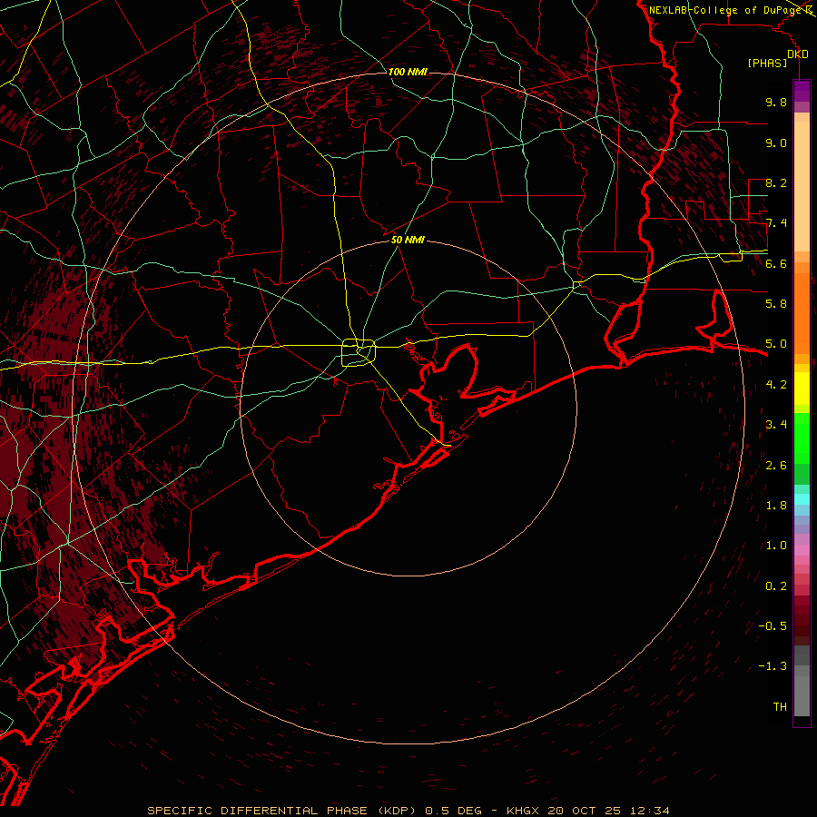The height and width of the screenshot is (817, 817).
Task: Click the cyan band of the colorbar
Action: tap(802, 499)
